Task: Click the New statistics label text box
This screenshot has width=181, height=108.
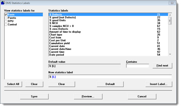Action: pyautogui.click(x=110, y=77)
